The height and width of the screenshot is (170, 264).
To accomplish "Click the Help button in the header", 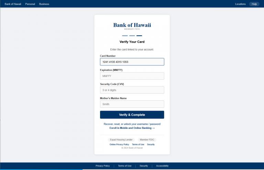I will pyautogui.click(x=254, y=4).
